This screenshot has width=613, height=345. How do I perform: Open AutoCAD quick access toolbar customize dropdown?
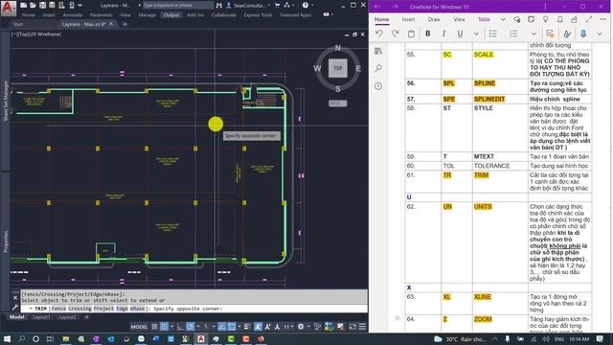click(x=80, y=5)
